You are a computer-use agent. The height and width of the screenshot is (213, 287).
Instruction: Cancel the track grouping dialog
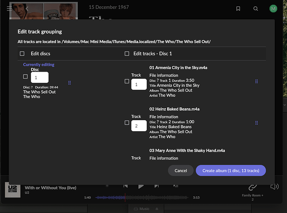[x=181, y=170]
